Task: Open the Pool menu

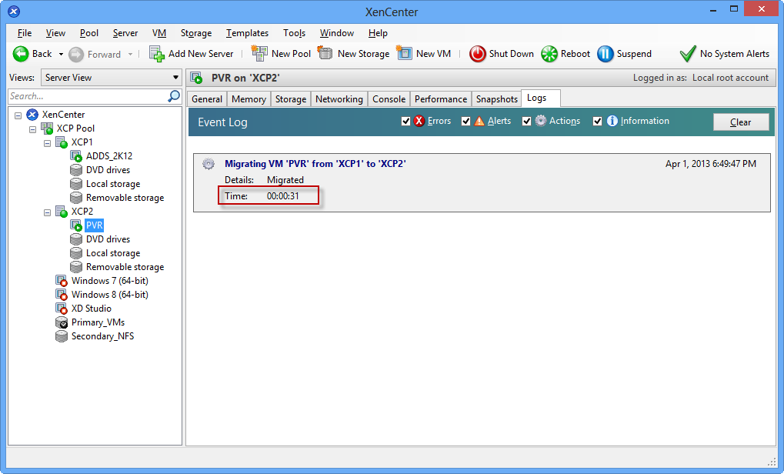Action: click(89, 33)
